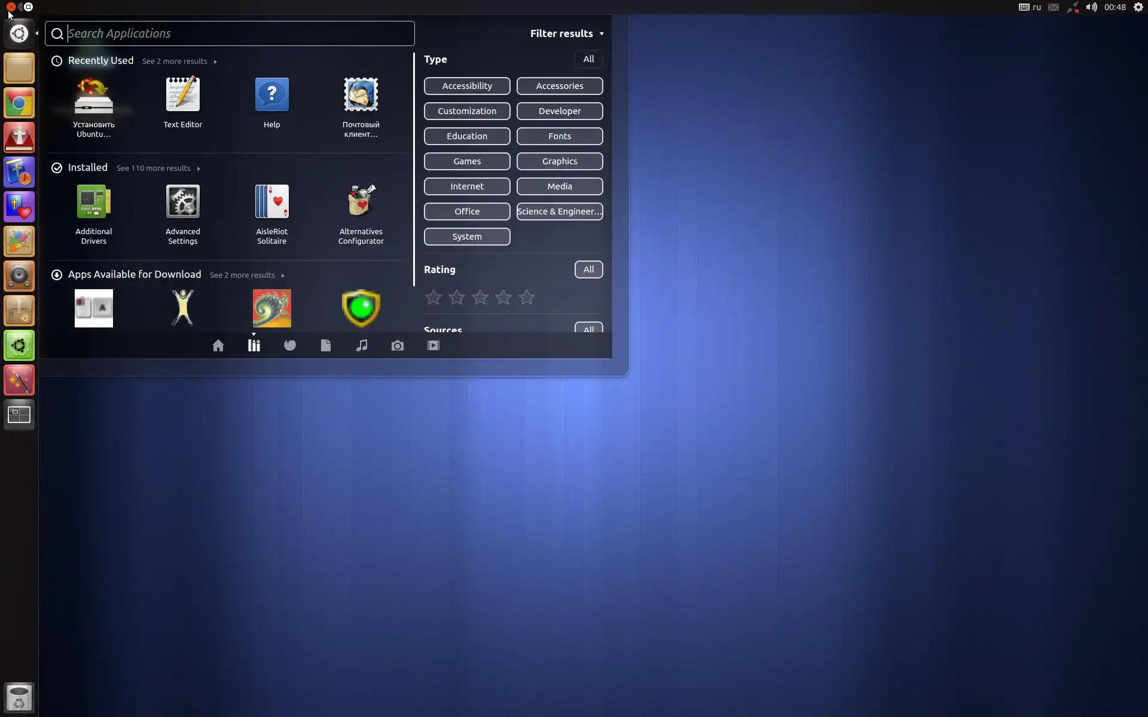Screen dimensions: 1148x717
Task: Open AisleRiot Solitaire app
Action: (271, 202)
